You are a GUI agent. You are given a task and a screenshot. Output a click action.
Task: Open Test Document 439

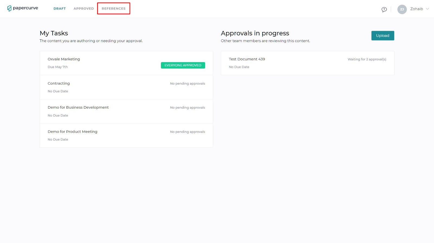tap(308, 63)
